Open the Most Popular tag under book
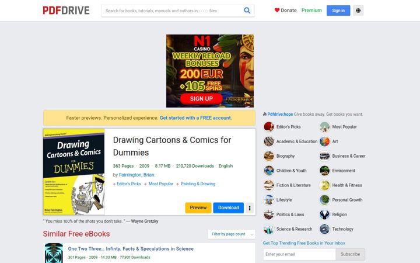The image size is (420, 263). [161, 184]
